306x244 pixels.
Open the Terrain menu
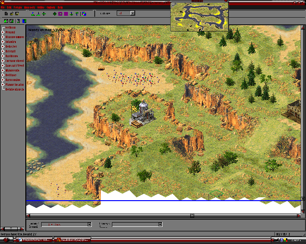[x=18, y=8]
